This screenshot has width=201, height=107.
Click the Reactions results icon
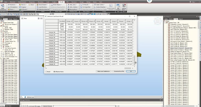[x=9, y=5]
